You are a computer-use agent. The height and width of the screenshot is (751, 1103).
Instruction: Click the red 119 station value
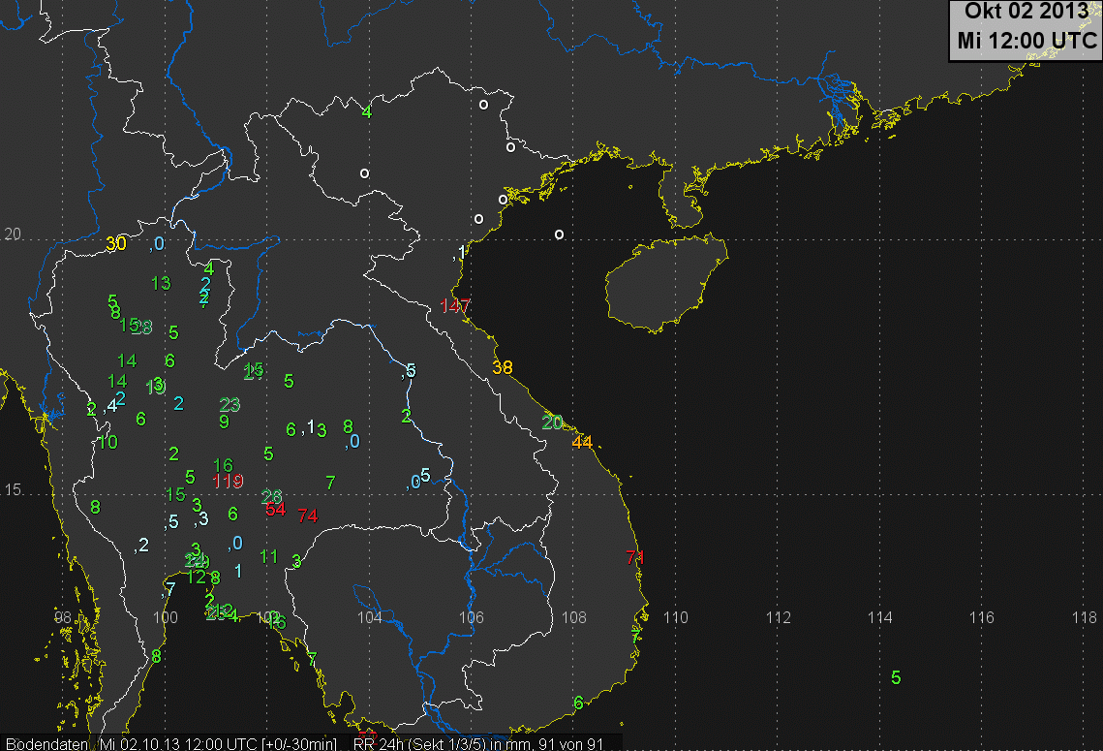click(x=228, y=482)
